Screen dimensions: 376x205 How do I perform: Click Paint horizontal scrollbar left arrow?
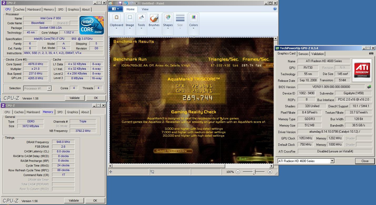click(x=111, y=166)
